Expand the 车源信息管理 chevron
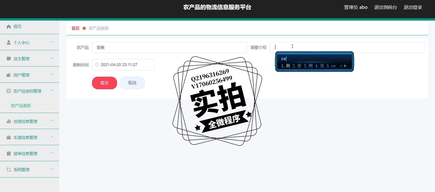Screen dimensions: 435x192 coord(52,137)
